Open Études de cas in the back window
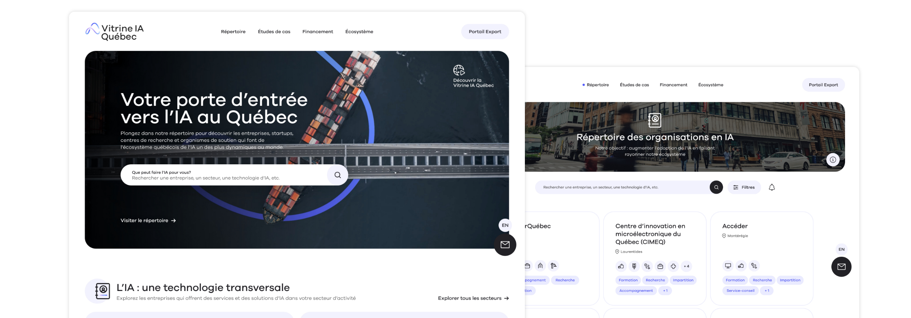Image resolution: width=911 pixels, height=318 pixels. click(634, 85)
